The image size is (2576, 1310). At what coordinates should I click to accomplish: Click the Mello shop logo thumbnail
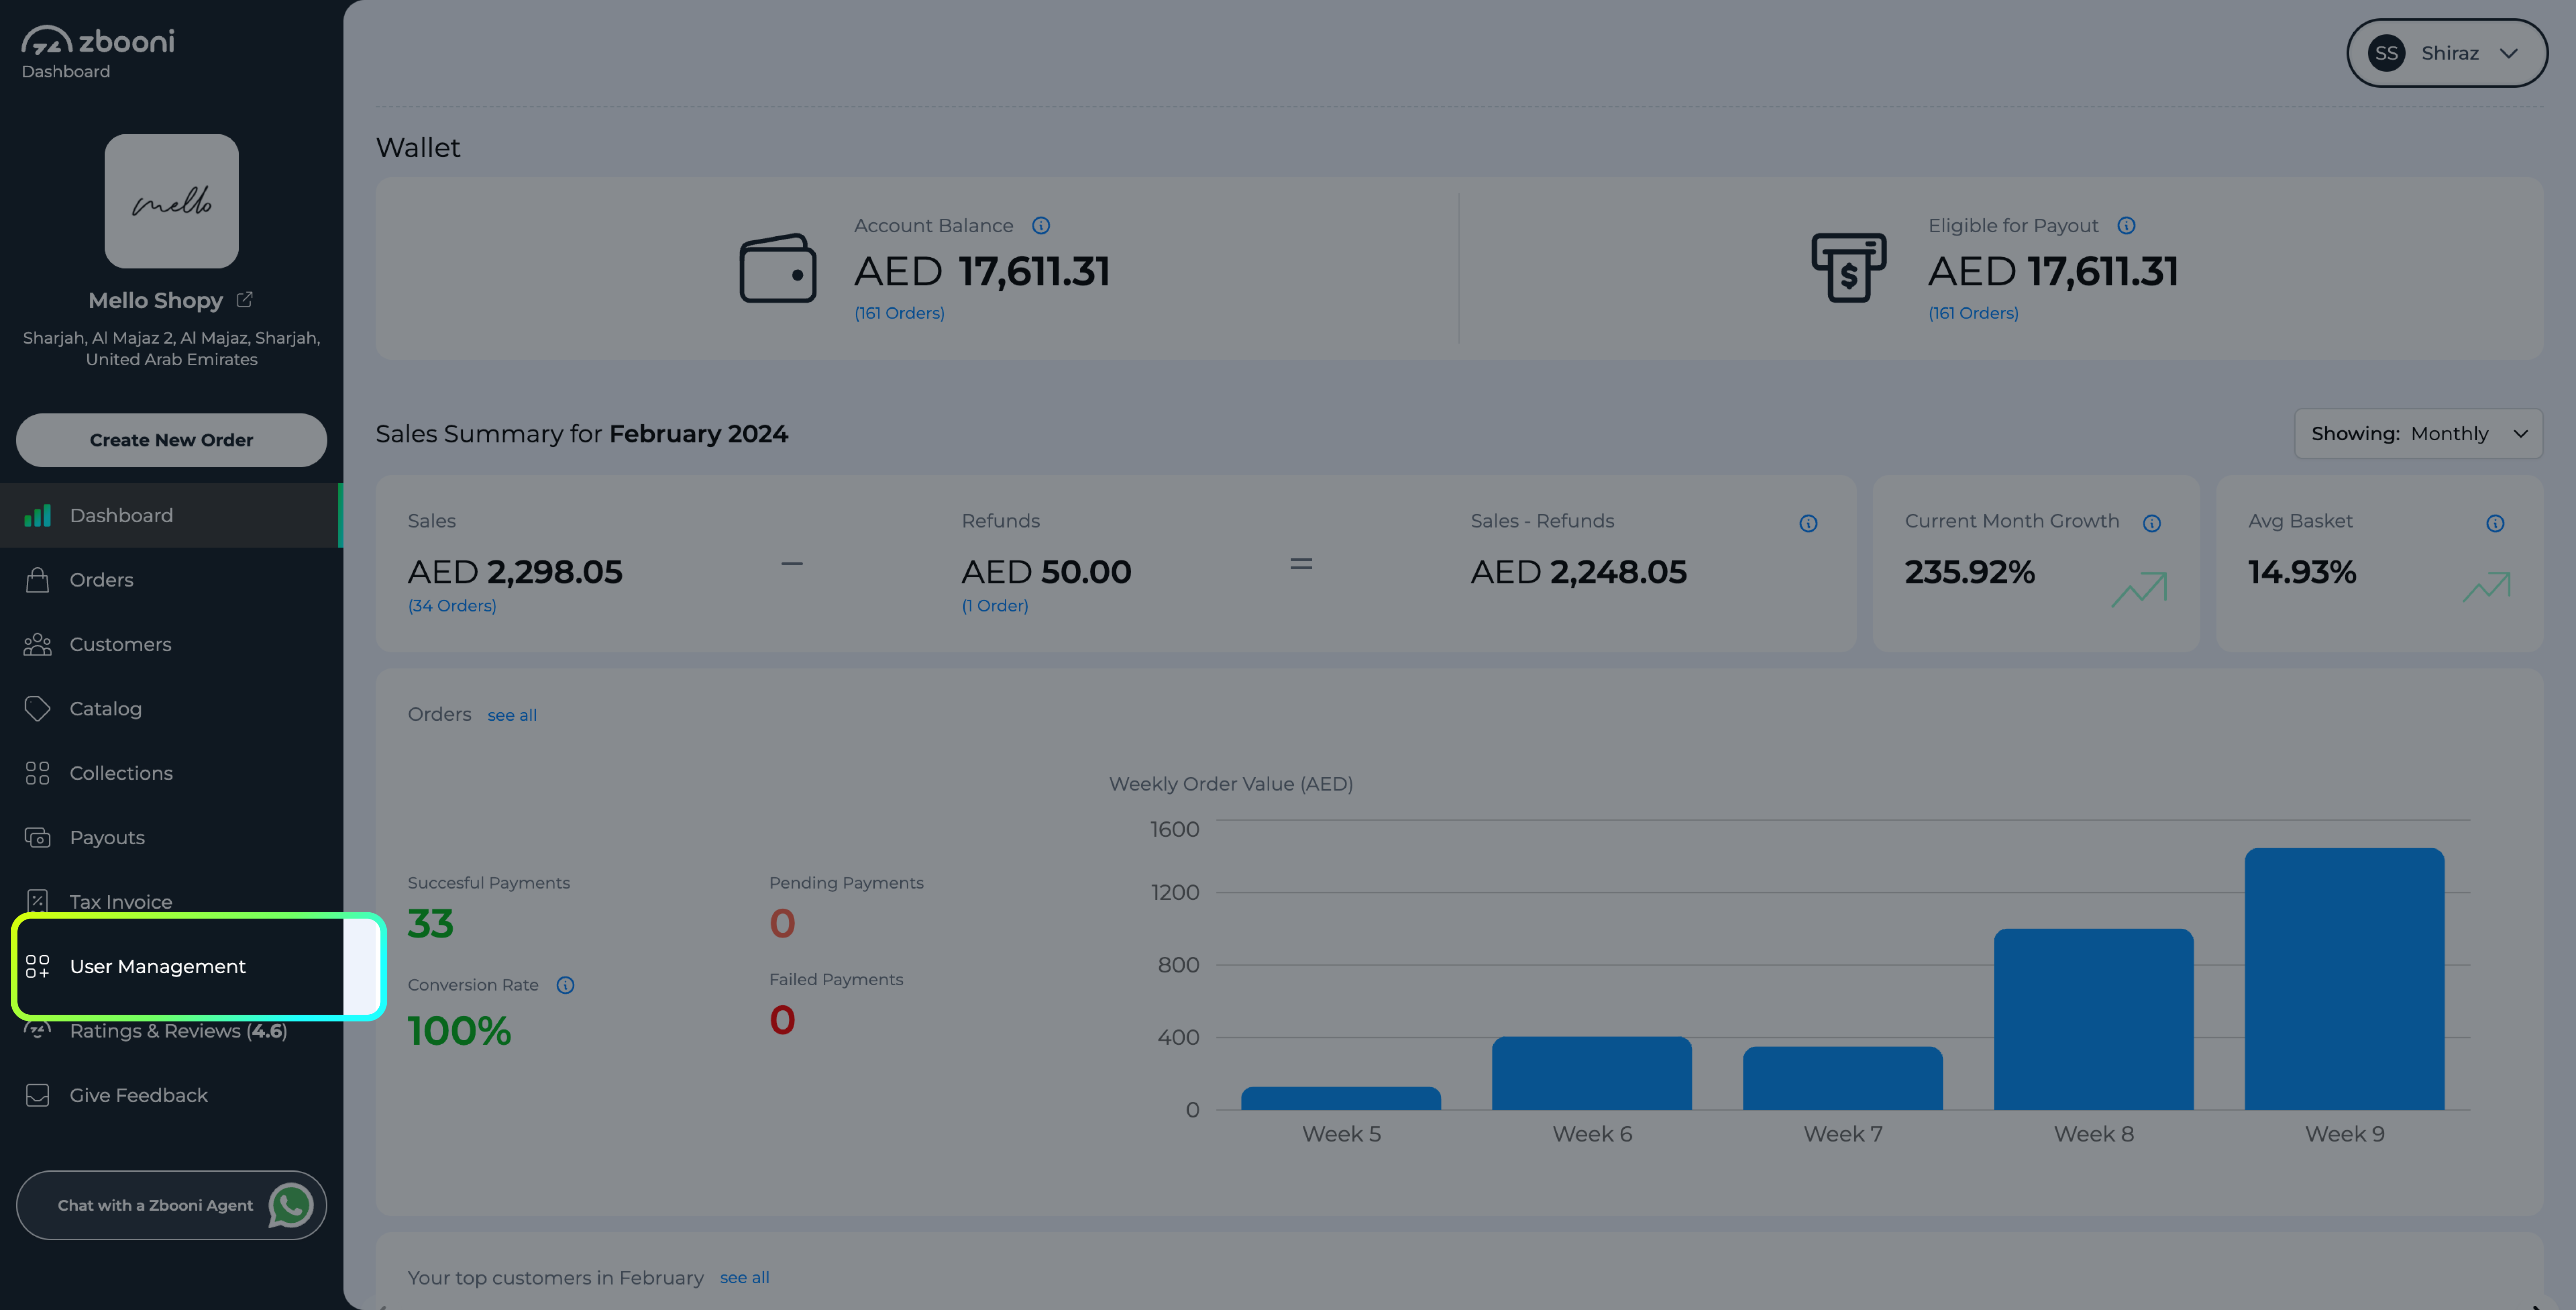tap(171, 201)
